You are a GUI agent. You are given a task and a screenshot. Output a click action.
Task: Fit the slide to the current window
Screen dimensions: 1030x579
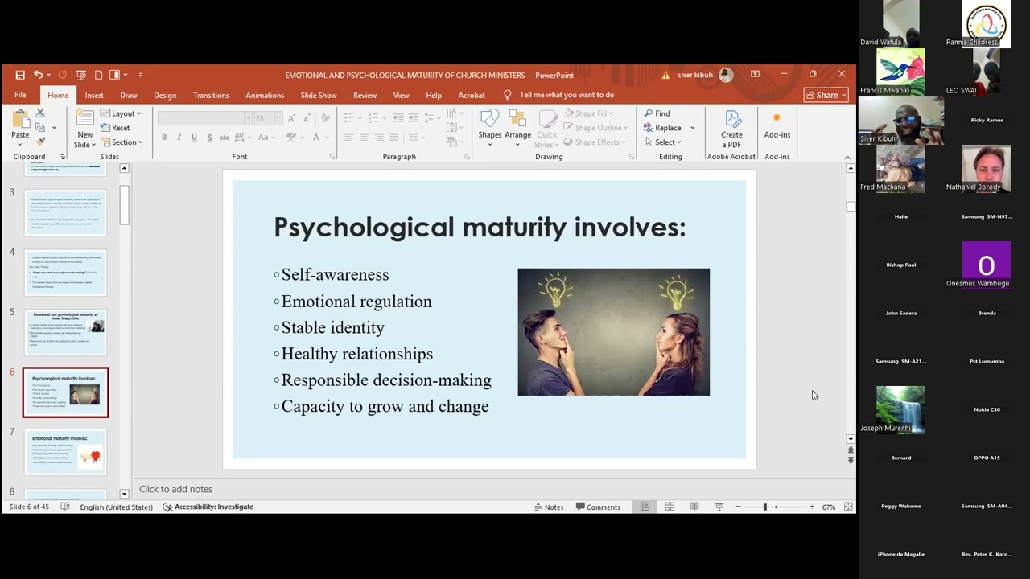coord(848,507)
